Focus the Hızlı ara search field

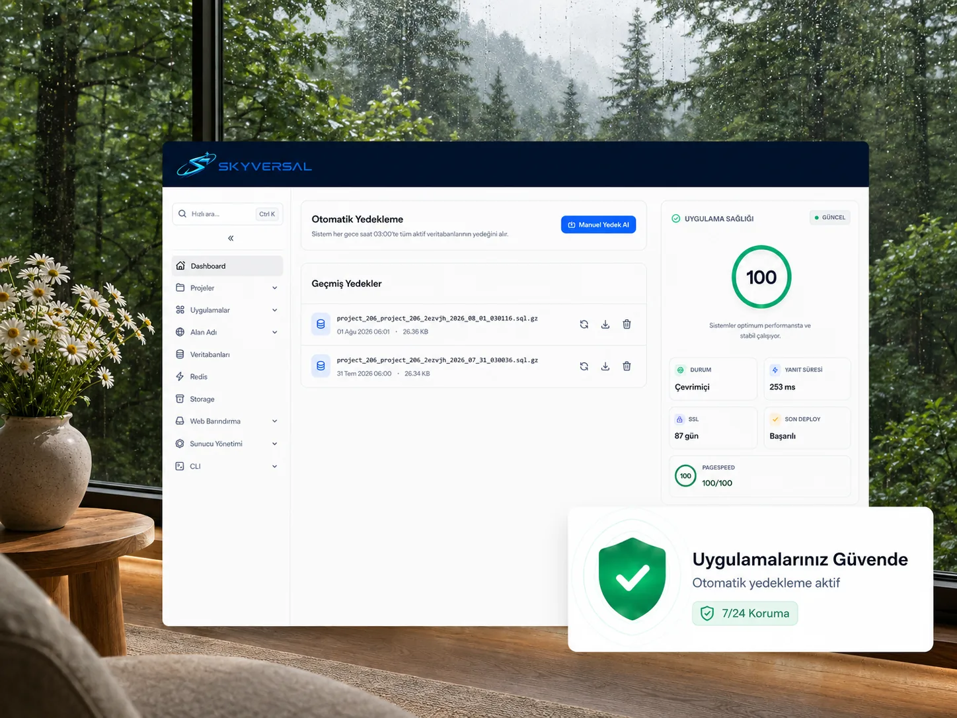point(227,214)
